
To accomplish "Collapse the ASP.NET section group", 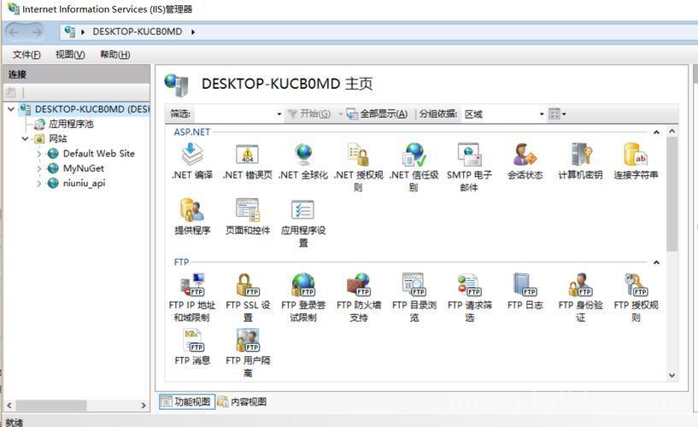I will point(656,132).
